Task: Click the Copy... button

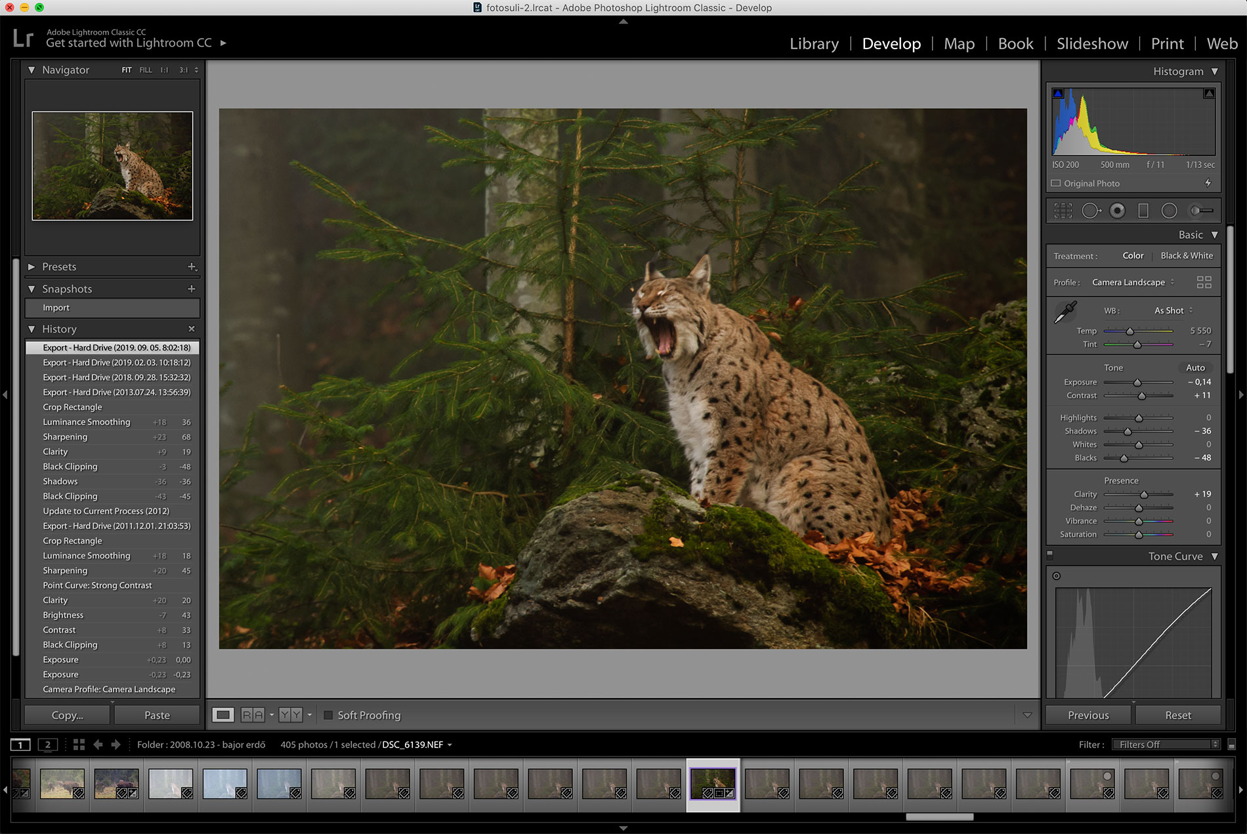Action: click(67, 715)
